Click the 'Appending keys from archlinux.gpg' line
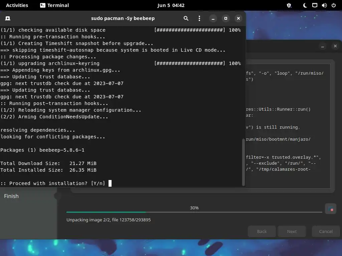Screen dimensions: 342x256 [60, 70]
